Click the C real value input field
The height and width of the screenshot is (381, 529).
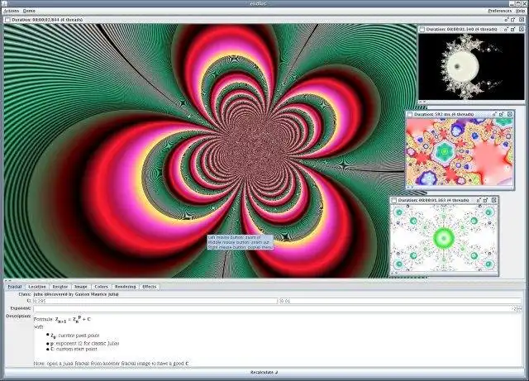pyautogui.click(x=155, y=301)
